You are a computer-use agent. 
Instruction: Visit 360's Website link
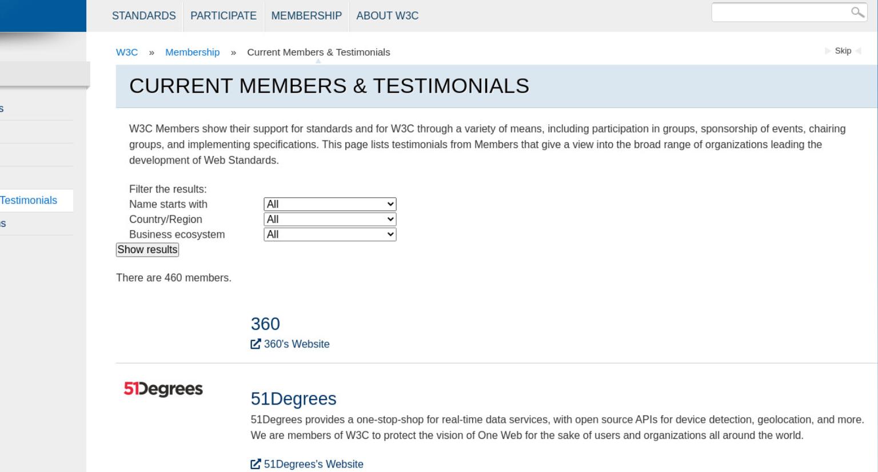click(x=297, y=344)
